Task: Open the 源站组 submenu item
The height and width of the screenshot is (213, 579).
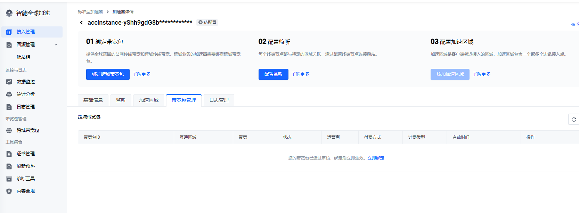Action: [x=23, y=57]
